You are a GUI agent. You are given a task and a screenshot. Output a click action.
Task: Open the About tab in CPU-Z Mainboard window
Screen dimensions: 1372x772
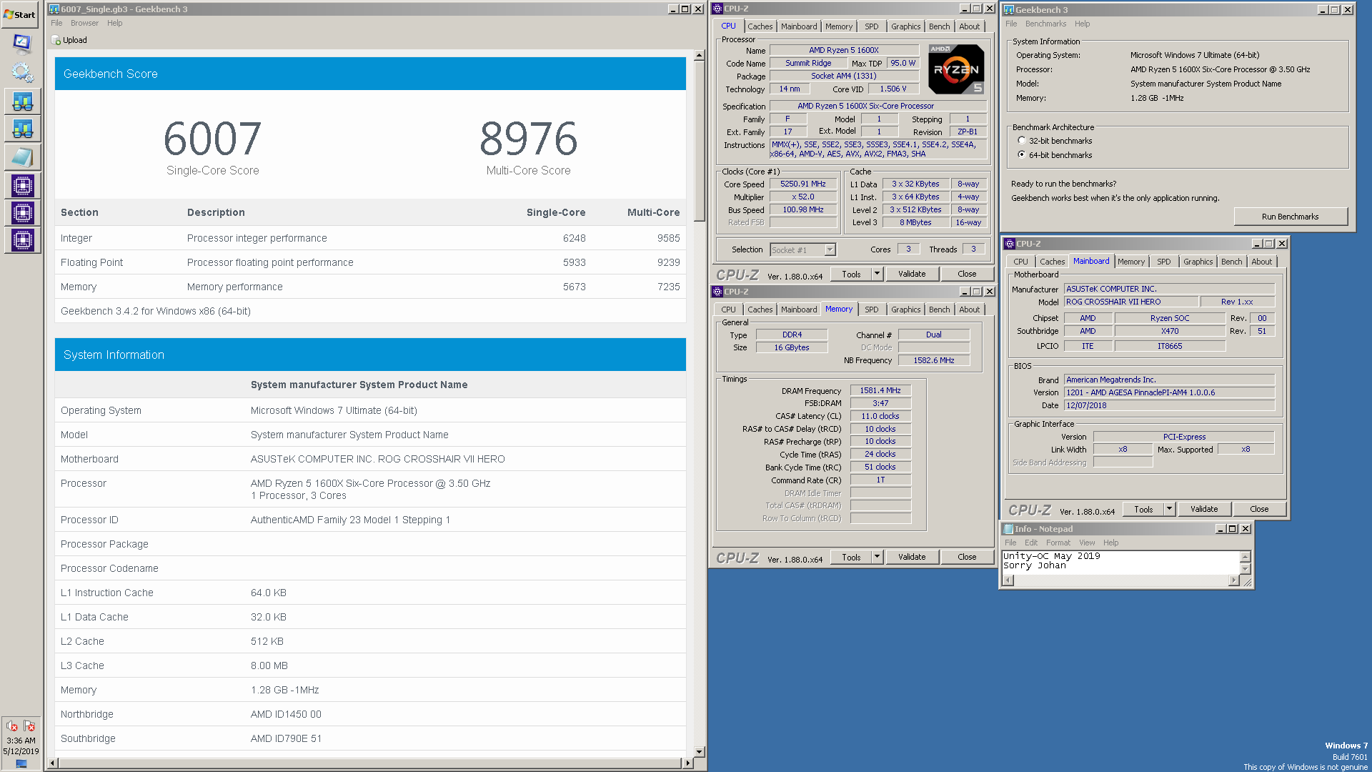[x=1262, y=262]
